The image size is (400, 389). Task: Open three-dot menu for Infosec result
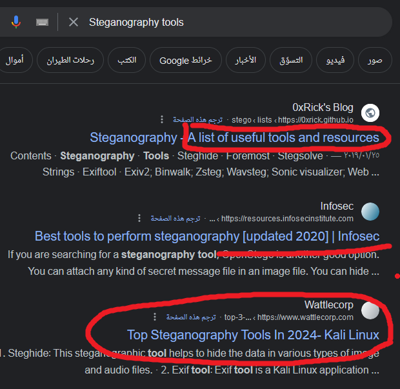(x=139, y=218)
